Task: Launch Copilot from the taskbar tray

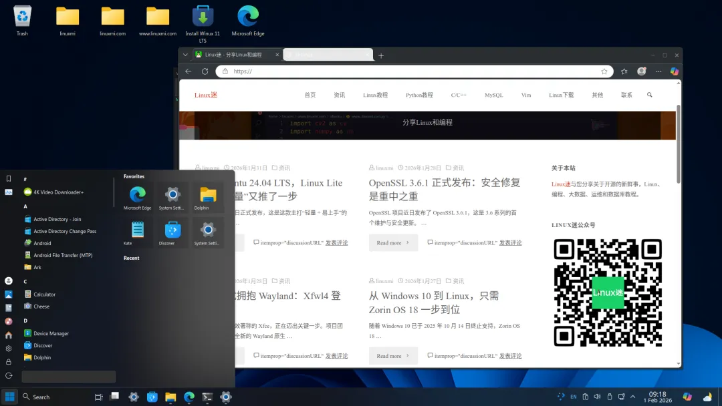Action: pyautogui.click(x=687, y=397)
